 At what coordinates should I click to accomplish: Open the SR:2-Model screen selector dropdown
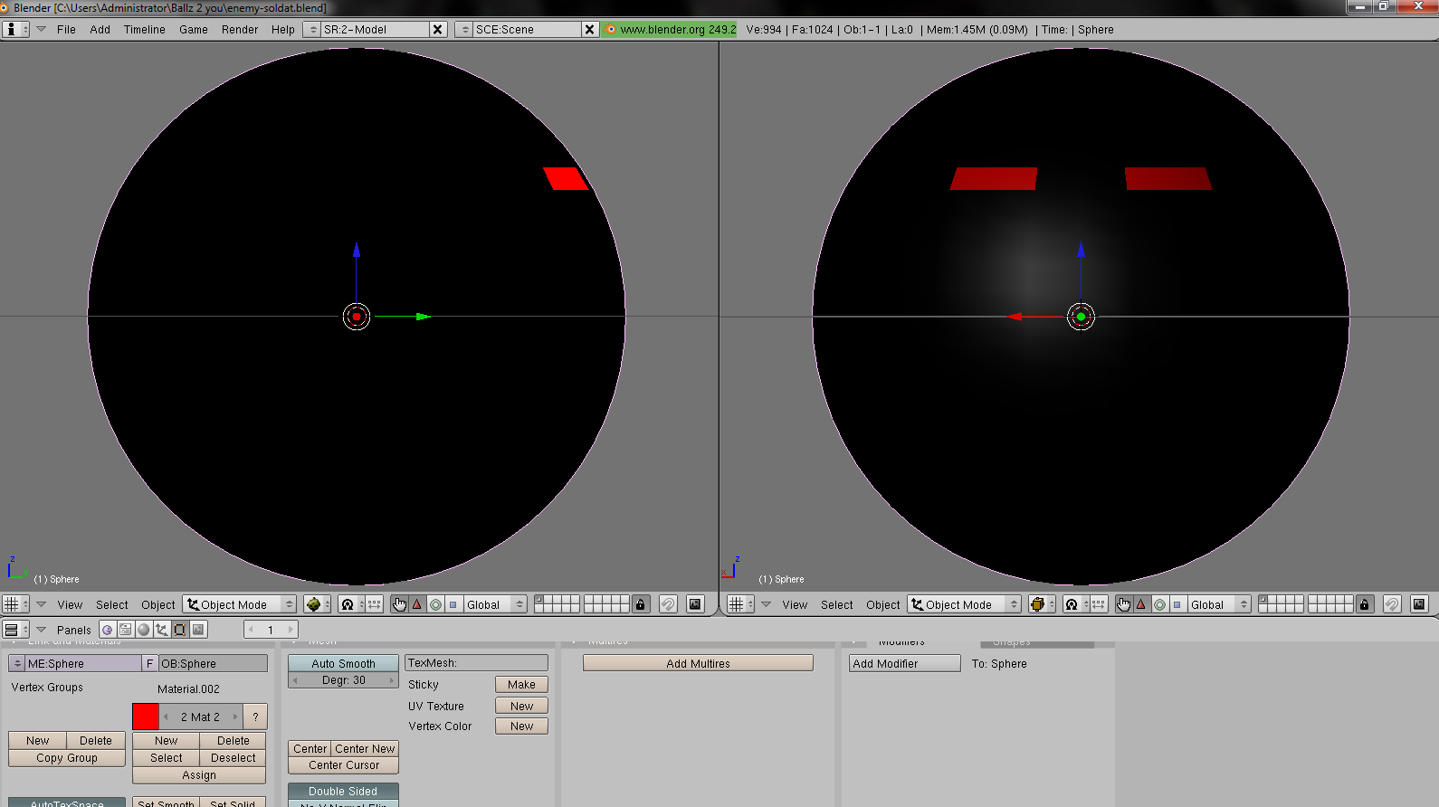tap(313, 29)
